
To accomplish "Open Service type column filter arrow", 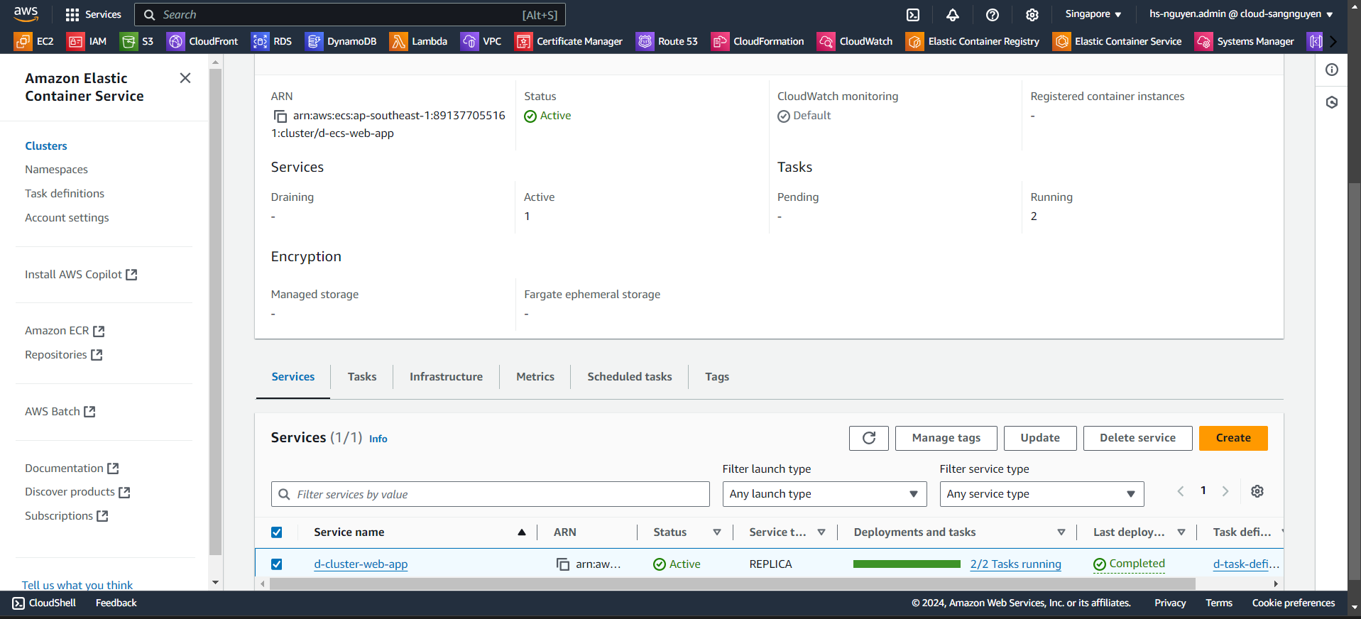I will pyautogui.click(x=821, y=532).
